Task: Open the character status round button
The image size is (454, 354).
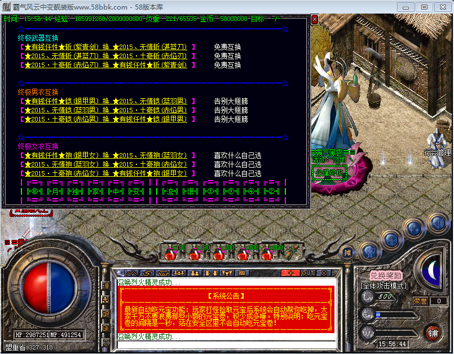Action: point(370,252)
